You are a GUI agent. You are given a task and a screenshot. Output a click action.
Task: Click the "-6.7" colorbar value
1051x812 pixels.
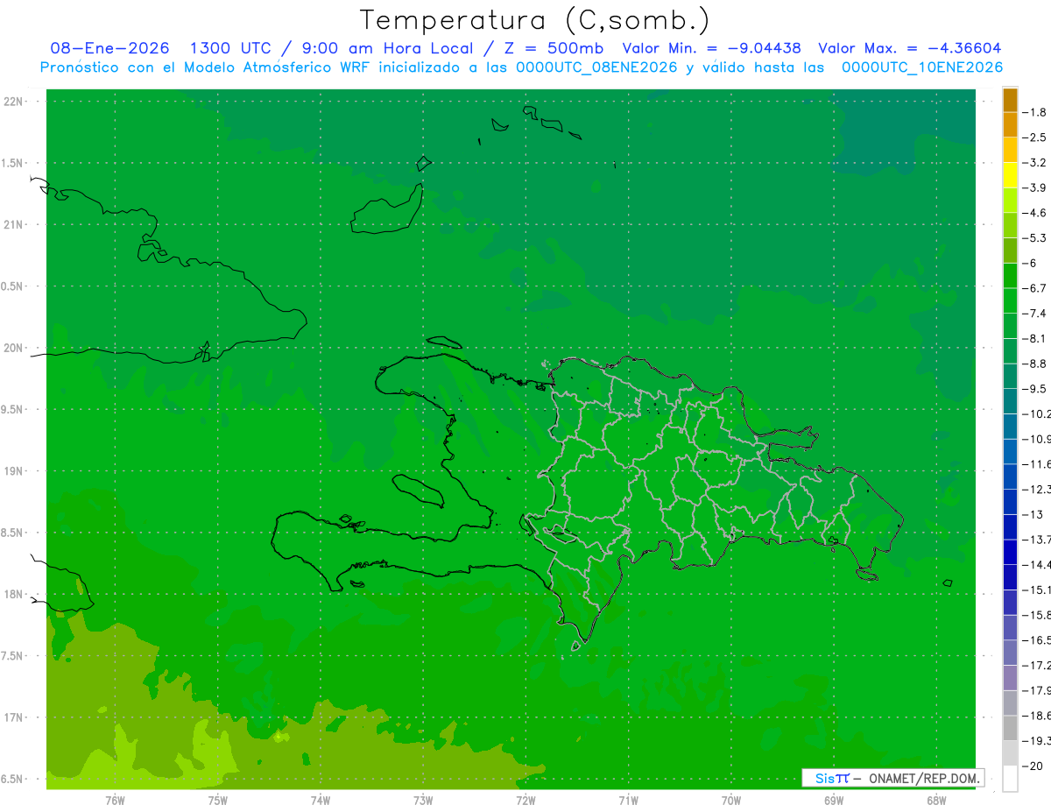[1035, 288]
